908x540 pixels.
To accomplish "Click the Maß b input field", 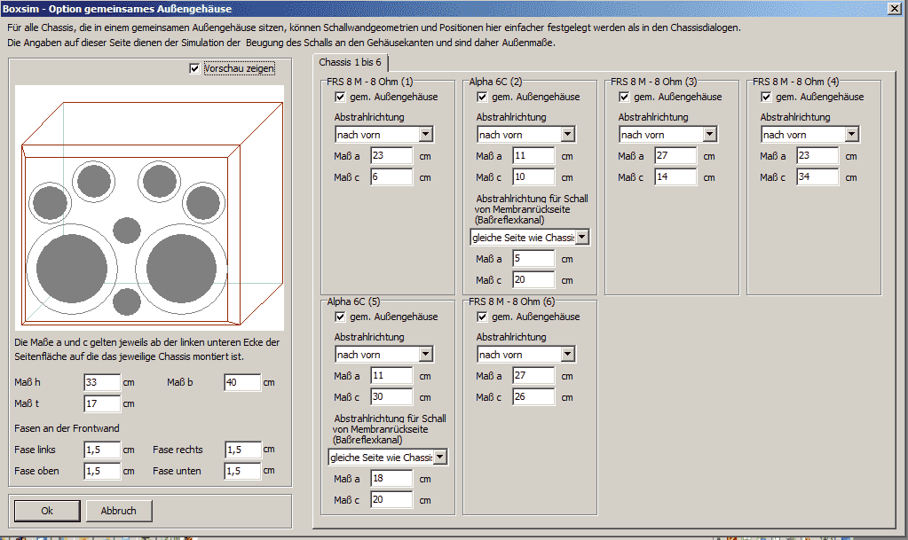I will (242, 382).
